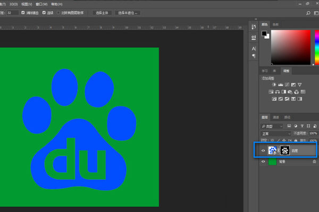Viewport: 319px width, 212px height.
Task: Open the 3D(D) menu
Action: [13, 4]
